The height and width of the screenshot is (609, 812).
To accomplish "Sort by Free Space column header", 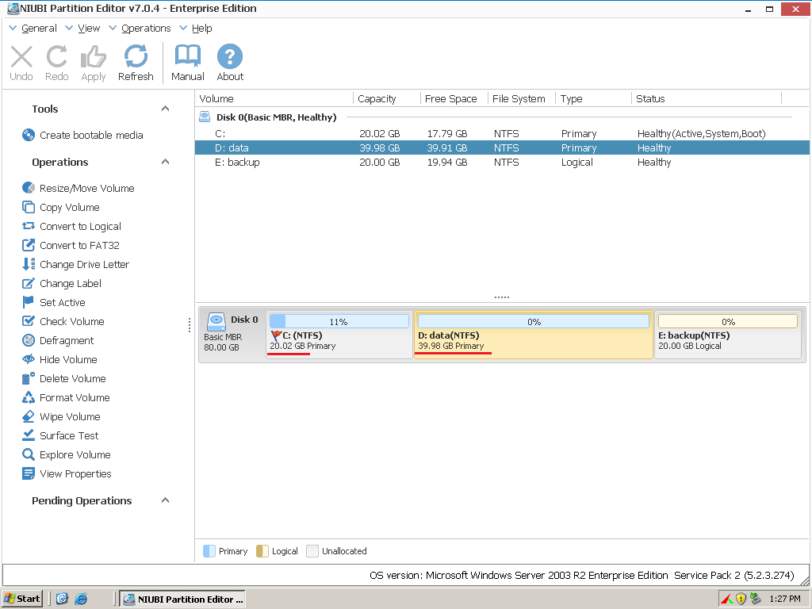I will click(x=454, y=98).
